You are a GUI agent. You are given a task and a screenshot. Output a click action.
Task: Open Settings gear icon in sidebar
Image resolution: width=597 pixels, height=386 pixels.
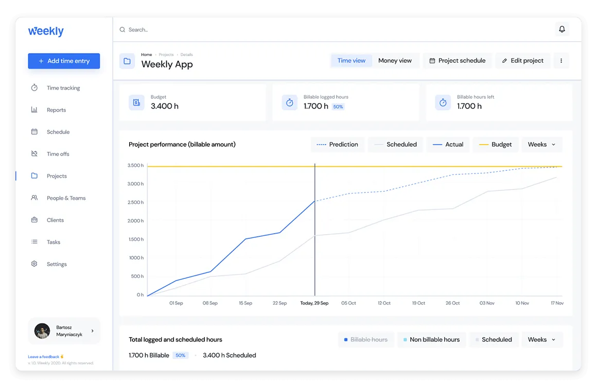coord(34,264)
